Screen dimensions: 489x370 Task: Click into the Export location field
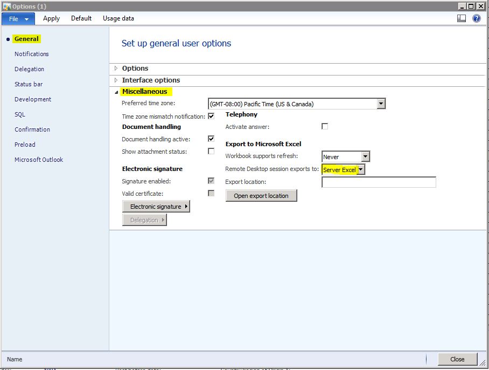point(379,182)
